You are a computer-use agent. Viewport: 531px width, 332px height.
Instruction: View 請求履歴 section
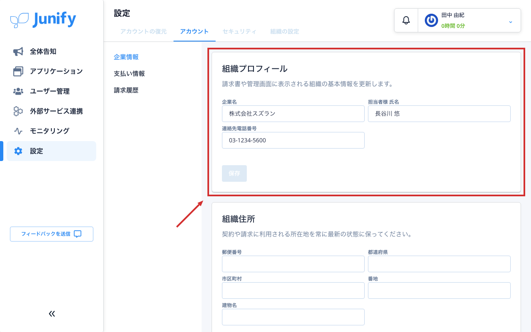[126, 90]
